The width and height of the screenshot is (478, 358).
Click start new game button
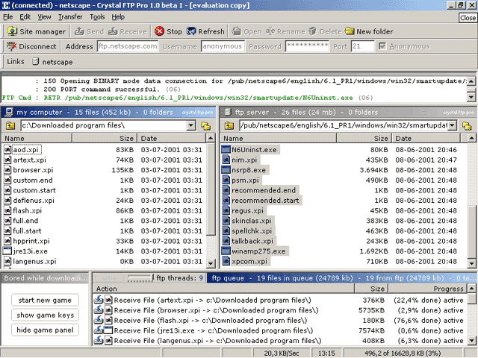pos(45,300)
